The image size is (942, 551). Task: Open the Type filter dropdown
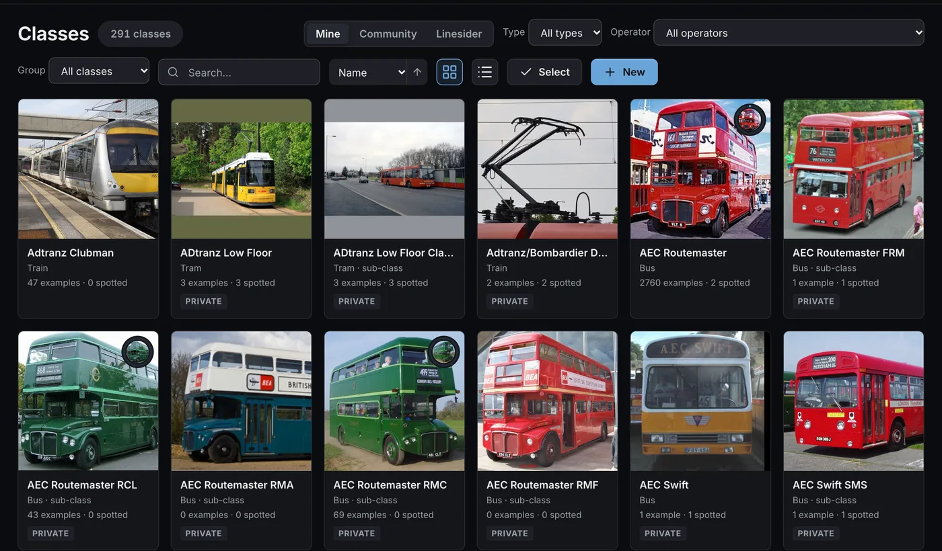click(x=565, y=32)
